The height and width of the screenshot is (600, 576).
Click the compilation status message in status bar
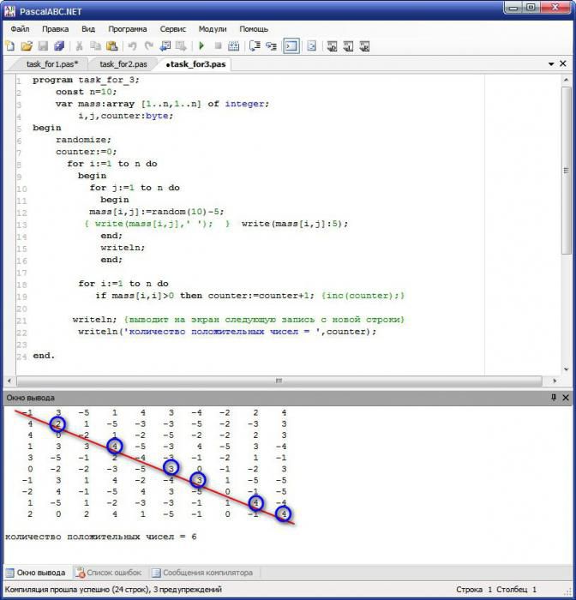point(113,590)
